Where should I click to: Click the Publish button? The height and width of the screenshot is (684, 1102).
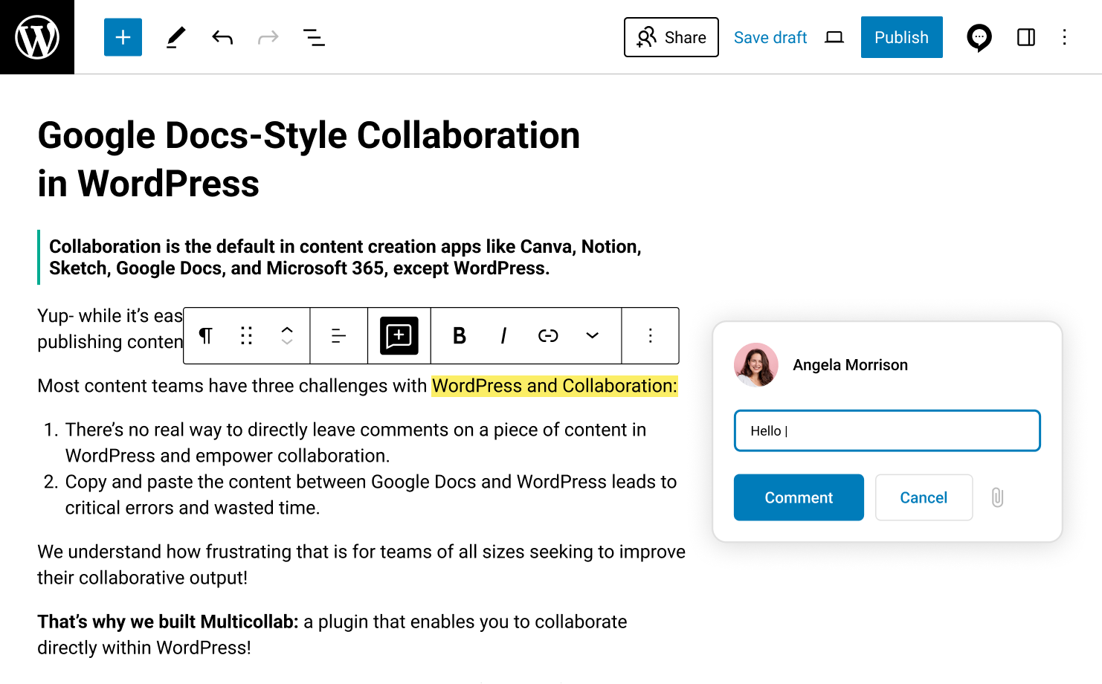[x=901, y=37]
